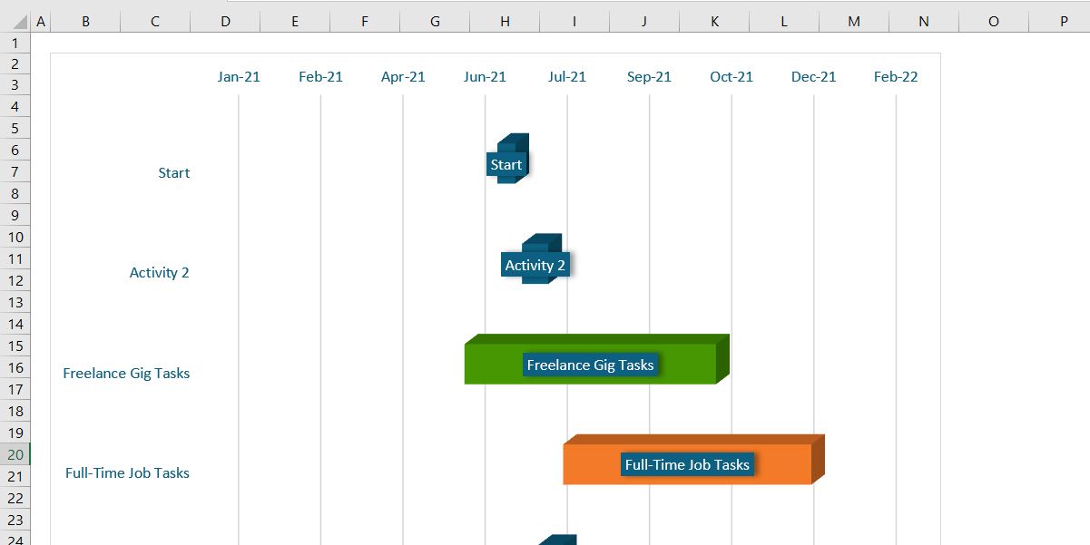Click the Start category axis label

[x=173, y=173]
